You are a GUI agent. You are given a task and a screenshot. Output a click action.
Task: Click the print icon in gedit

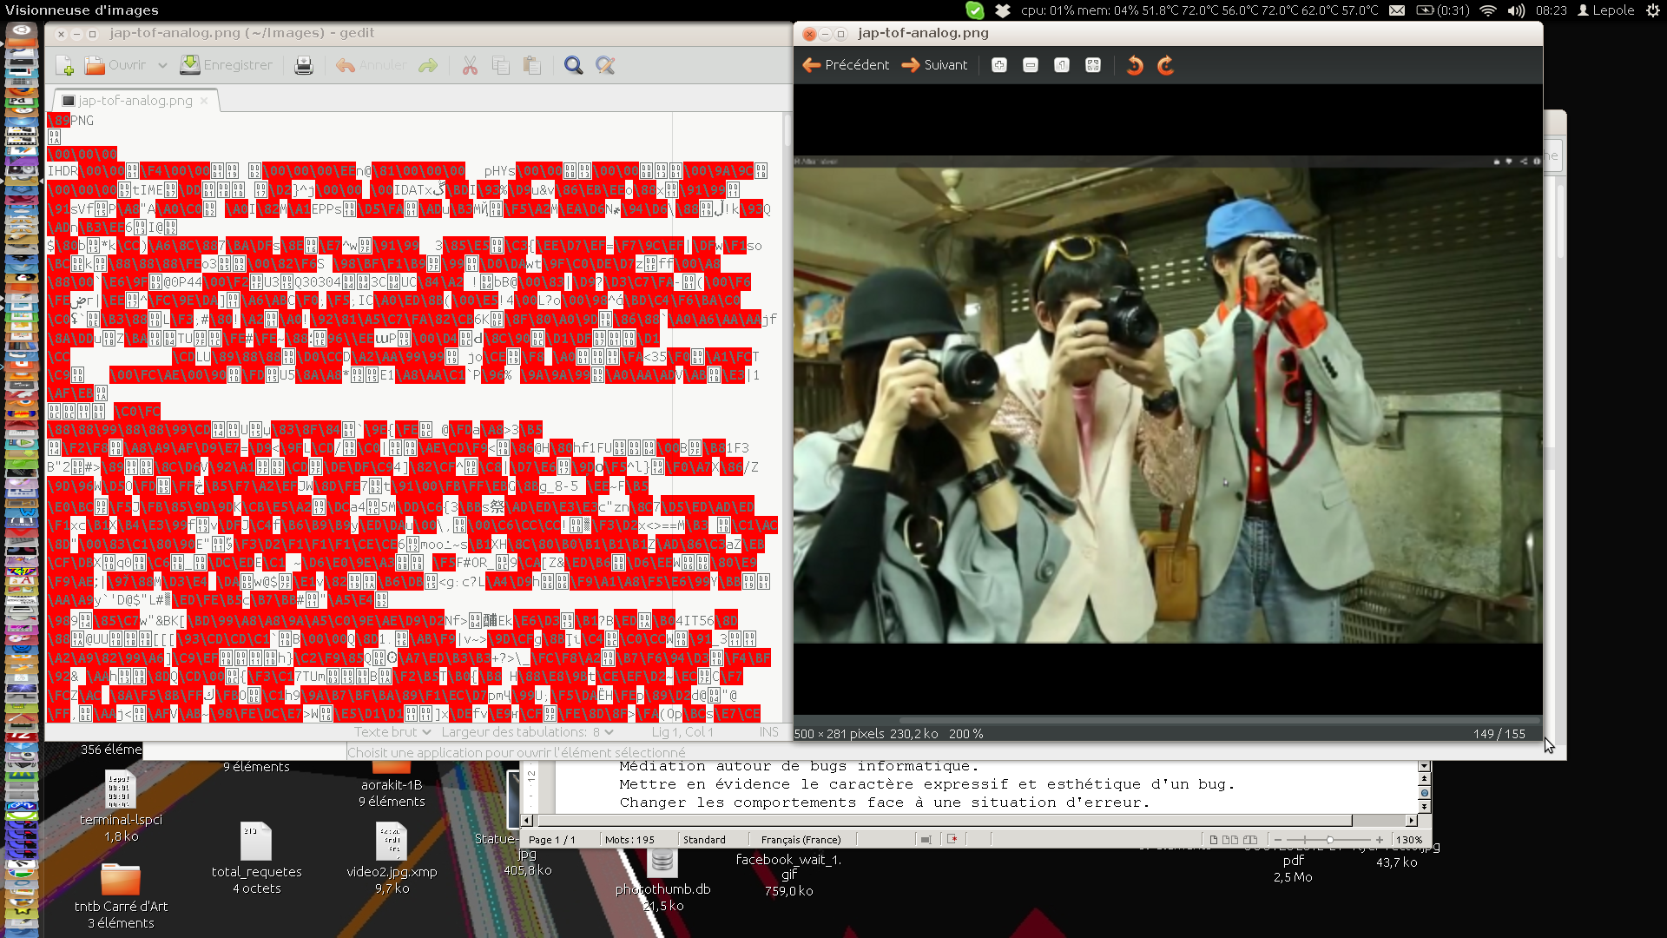click(303, 65)
